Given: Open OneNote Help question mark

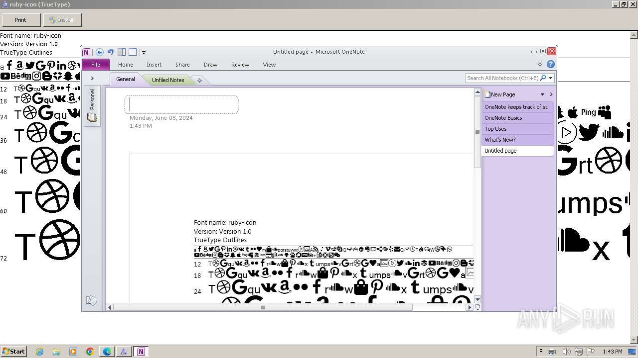Looking at the screenshot, I should [551, 64].
